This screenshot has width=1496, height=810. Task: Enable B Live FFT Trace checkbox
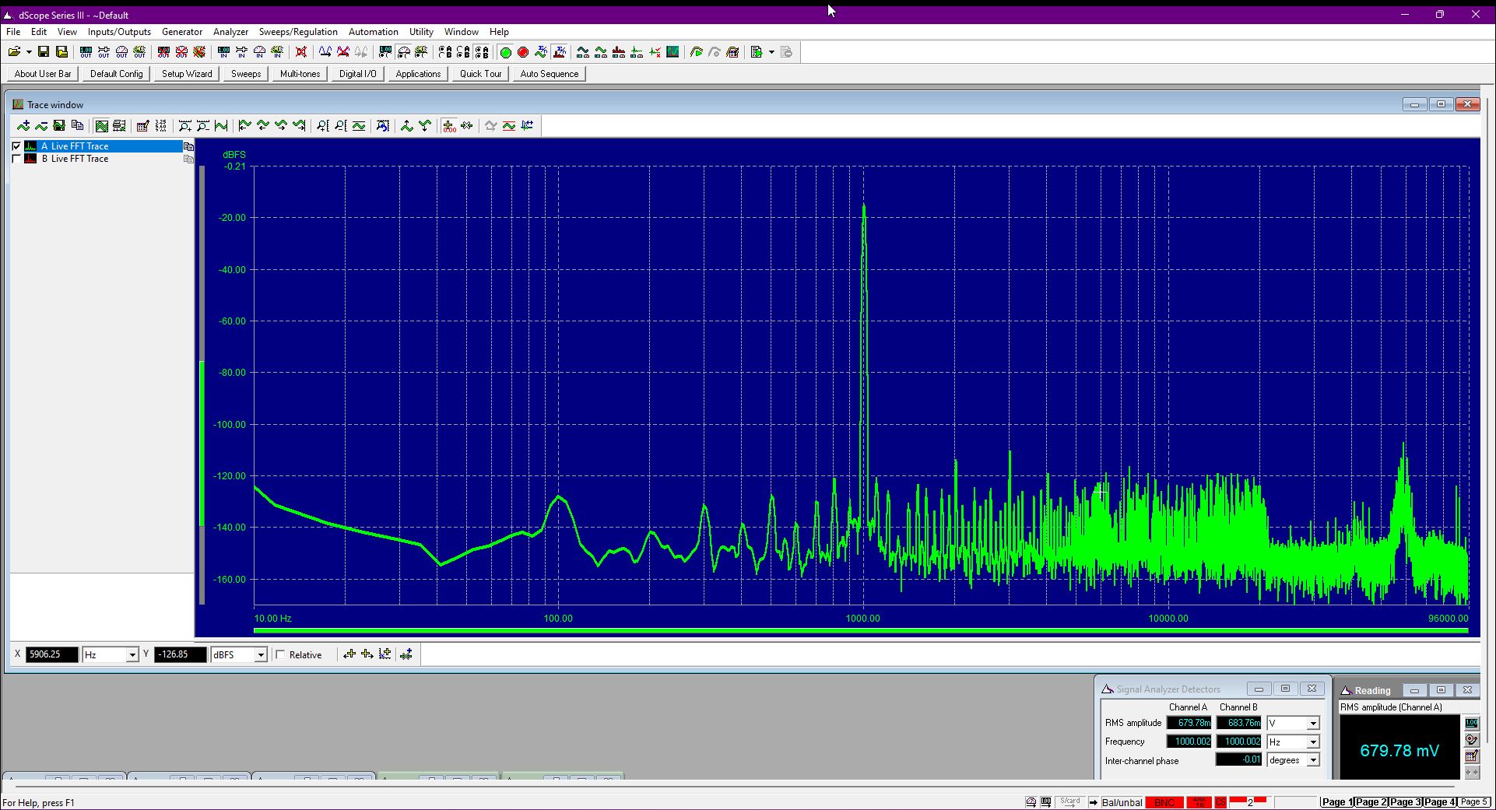16,159
